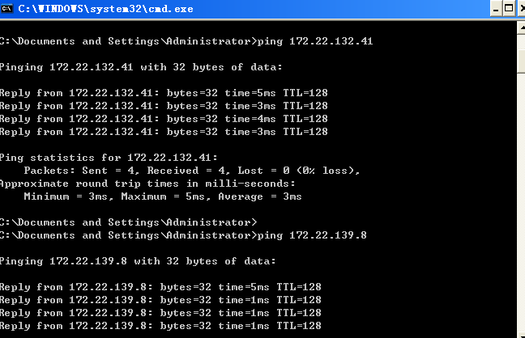The width and height of the screenshot is (525, 338).
Task: Maximize the command prompt window
Action: (510, 9)
